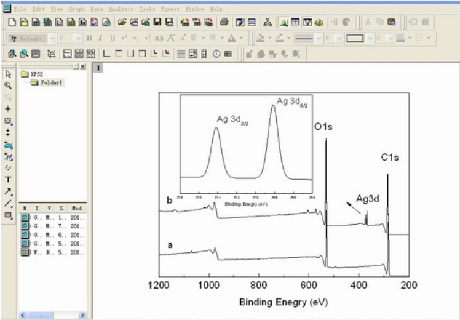Click the Add Date and Time clock icon
Viewport: 460px width, 320px height.
[x=216, y=54]
